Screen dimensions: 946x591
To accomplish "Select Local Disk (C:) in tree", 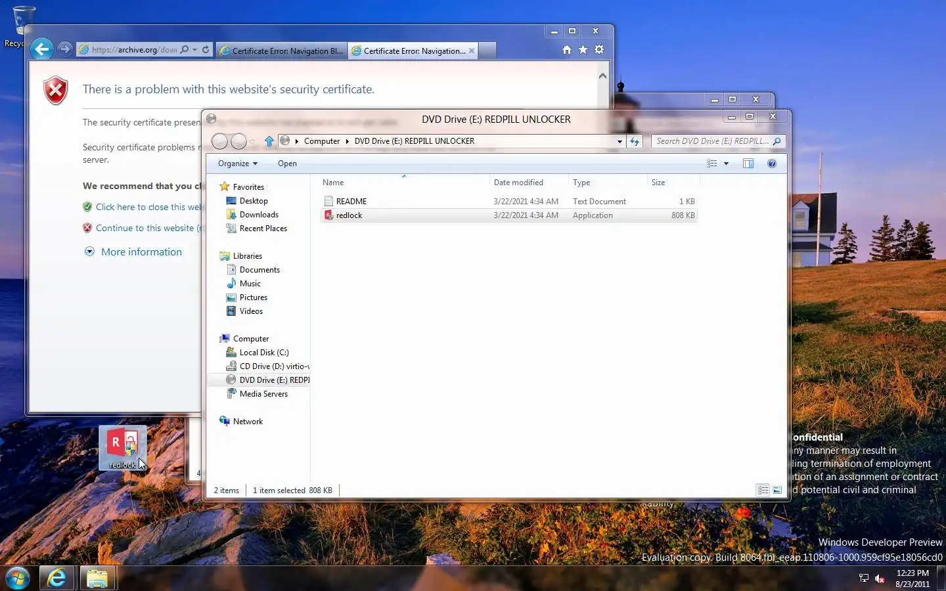I will click(x=263, y=353).
